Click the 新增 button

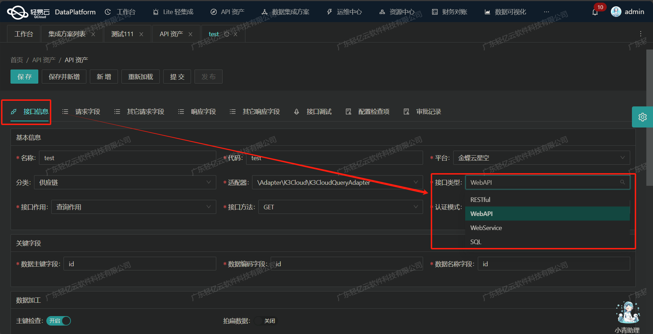tap(104, 77)
